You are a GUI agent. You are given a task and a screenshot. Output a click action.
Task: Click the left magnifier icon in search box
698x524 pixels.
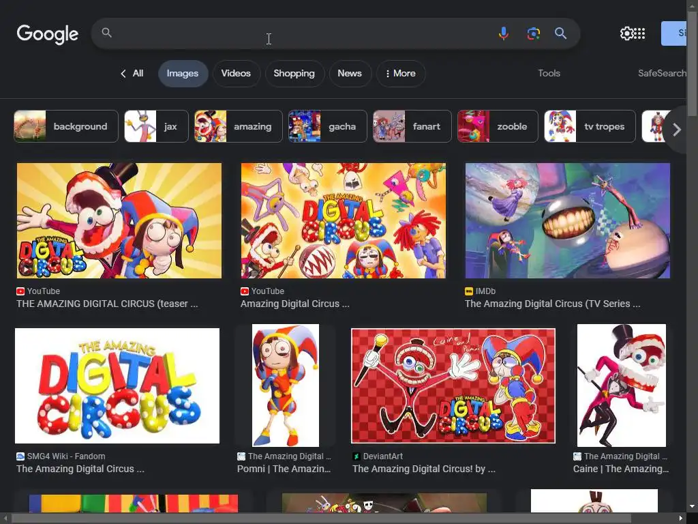(106, 33)
